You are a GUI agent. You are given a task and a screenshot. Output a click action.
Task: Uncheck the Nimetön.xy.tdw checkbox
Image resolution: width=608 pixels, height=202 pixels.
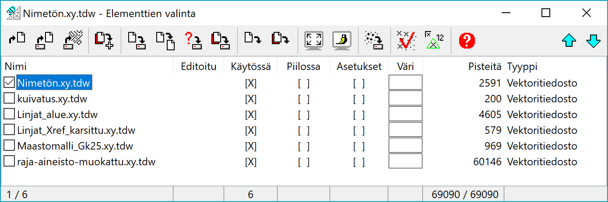pos(9,83)
